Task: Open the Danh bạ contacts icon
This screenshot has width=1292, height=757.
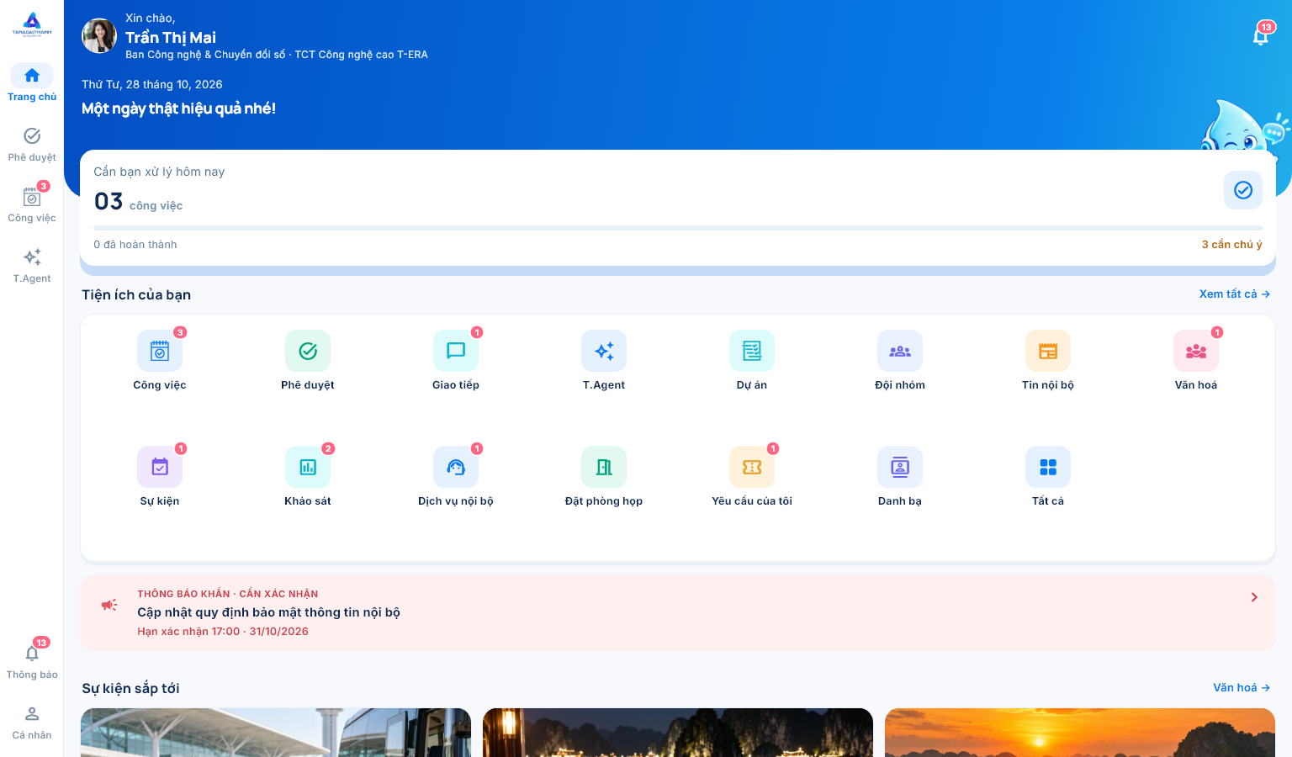Action: [900, 467]
